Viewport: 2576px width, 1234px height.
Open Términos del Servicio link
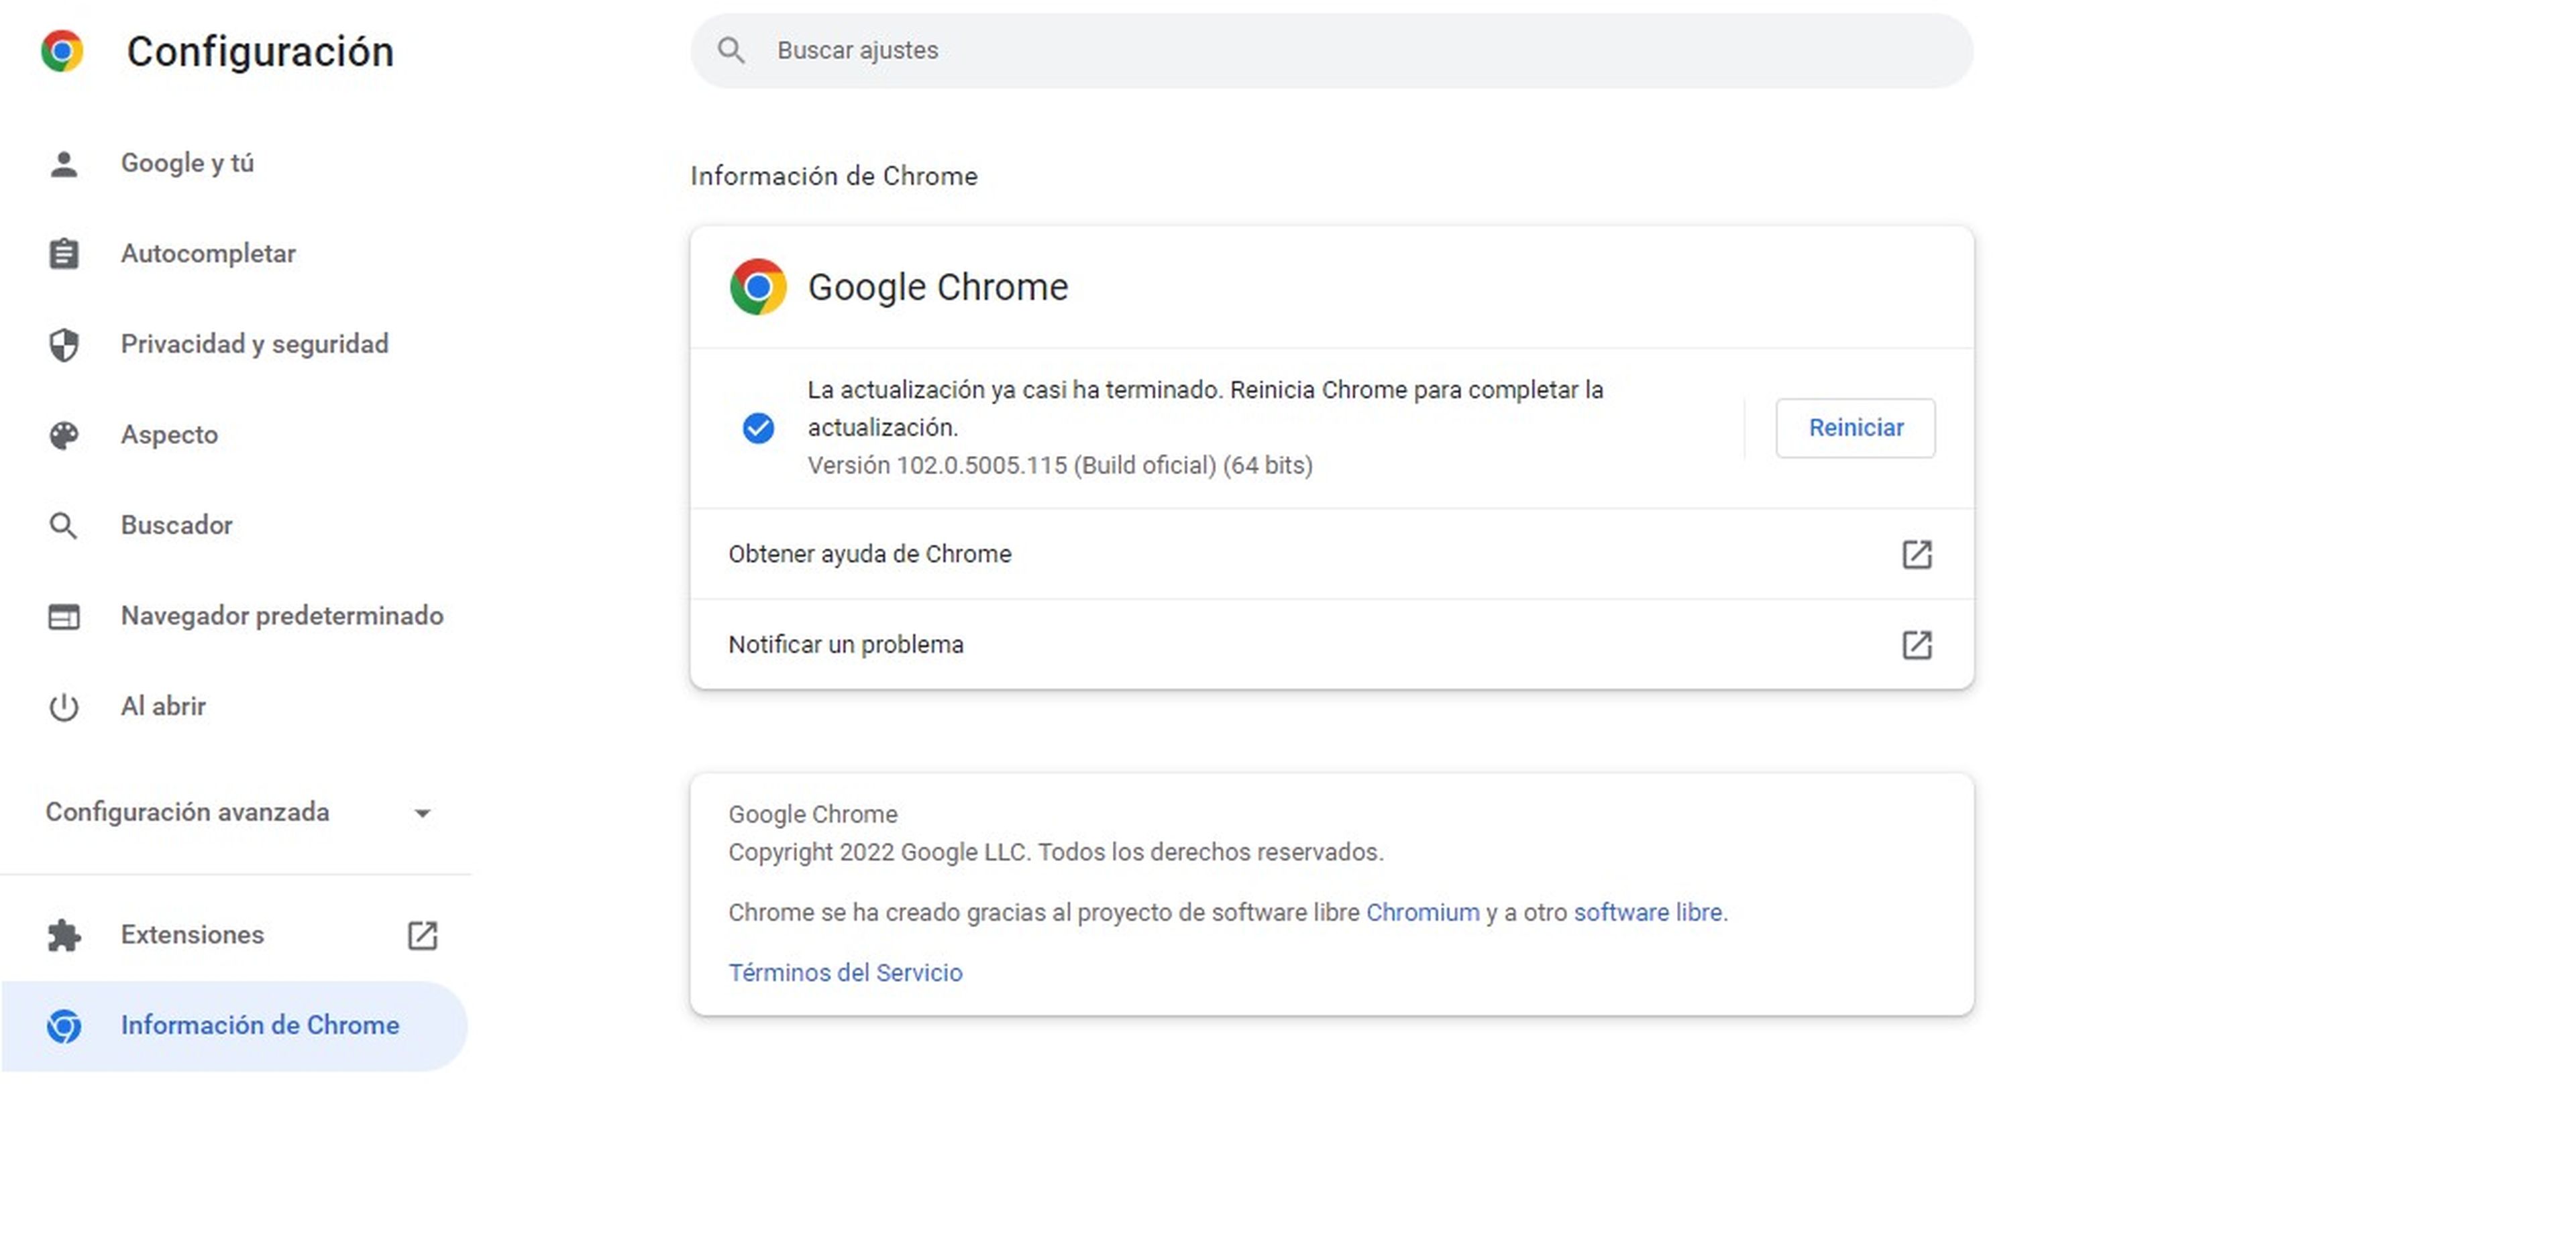click(845, 972)
